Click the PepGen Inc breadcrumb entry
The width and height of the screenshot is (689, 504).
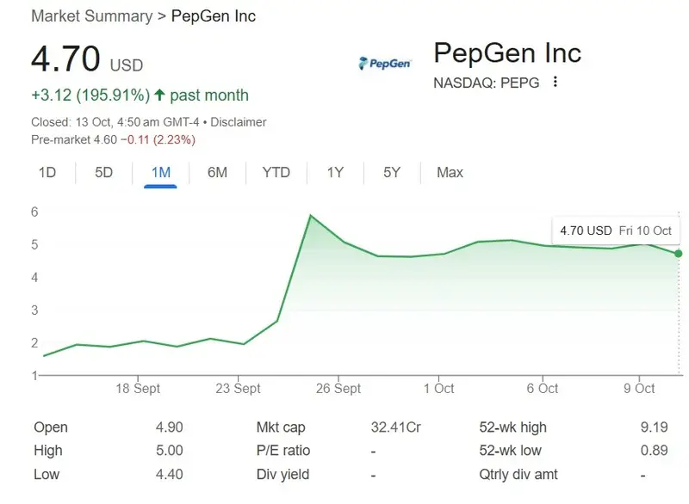point(214,15)
